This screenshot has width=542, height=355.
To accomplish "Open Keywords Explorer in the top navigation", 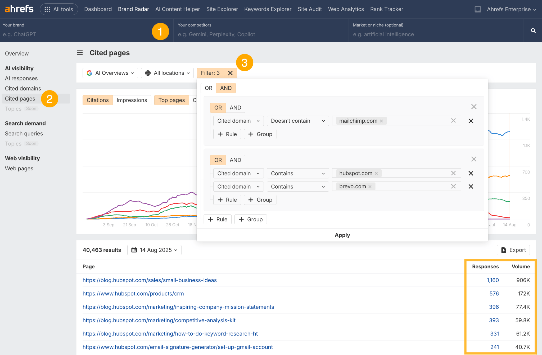I will click(x=268, y=9).
